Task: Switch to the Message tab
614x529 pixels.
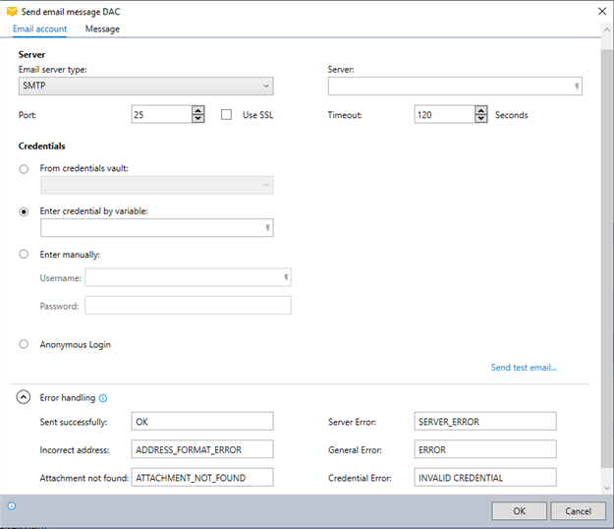Action: tap(102, 29)
